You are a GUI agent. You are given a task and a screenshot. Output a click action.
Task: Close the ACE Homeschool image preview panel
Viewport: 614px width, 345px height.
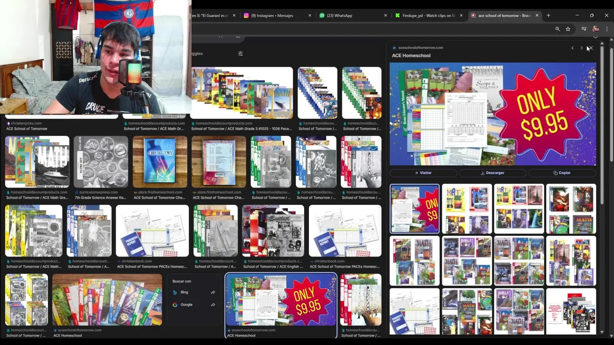tap(590, 48)
